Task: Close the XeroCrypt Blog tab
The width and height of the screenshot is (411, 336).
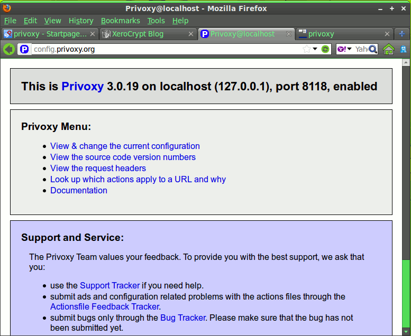Action: (x=191, y=34)
